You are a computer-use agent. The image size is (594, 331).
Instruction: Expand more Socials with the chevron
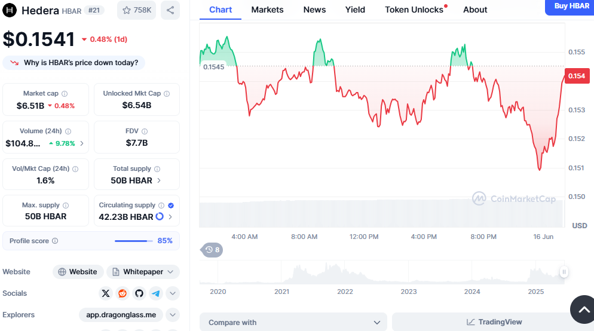tap(173, 293)
